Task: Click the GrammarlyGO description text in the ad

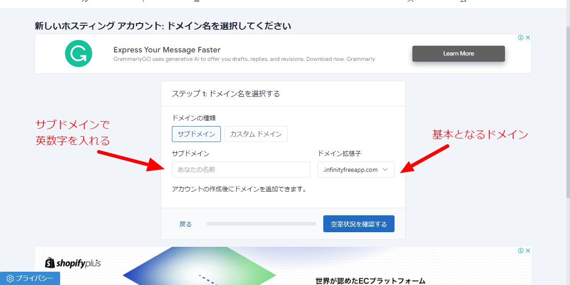Action: coord(244,59)
